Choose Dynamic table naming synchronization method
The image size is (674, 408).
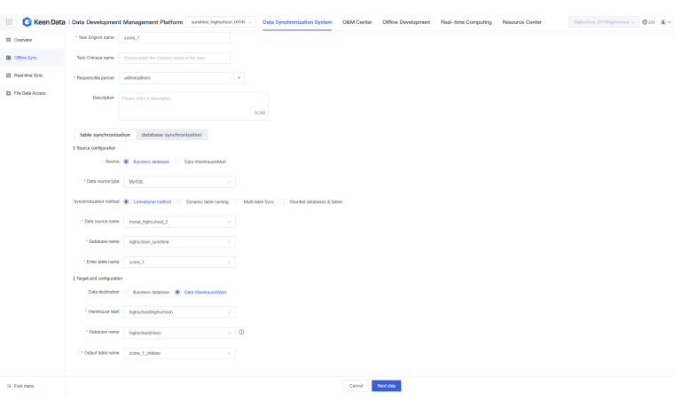pos(179,201)
